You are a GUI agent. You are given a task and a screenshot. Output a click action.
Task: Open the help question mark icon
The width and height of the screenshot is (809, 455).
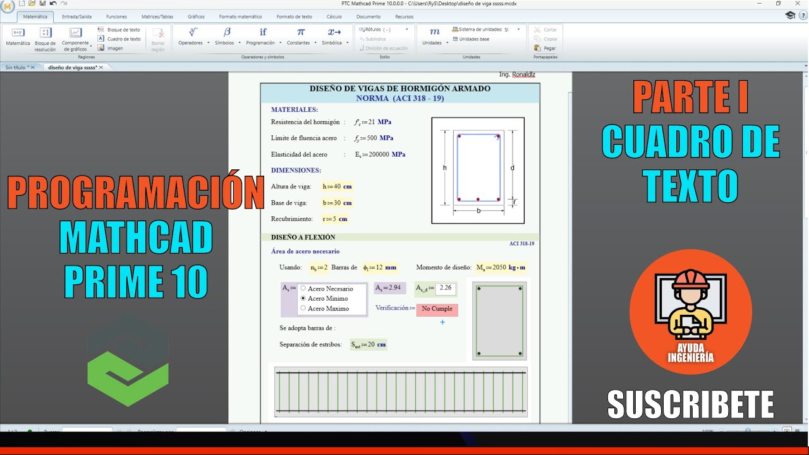(x=804, y=14)
